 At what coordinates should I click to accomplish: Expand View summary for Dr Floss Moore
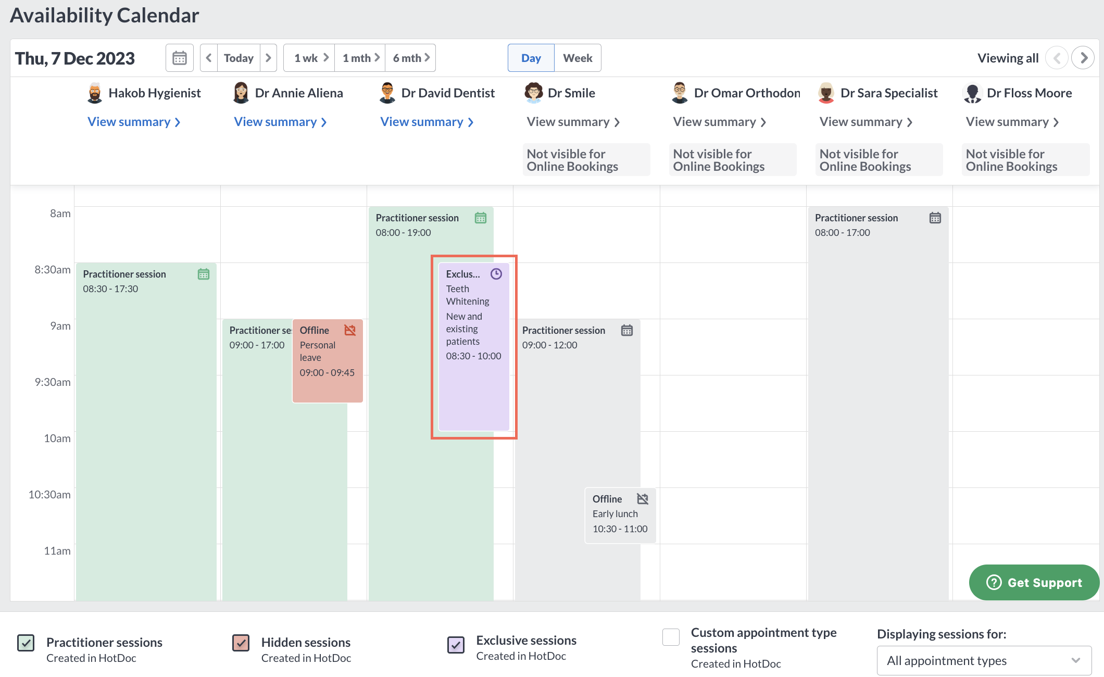1012,122
